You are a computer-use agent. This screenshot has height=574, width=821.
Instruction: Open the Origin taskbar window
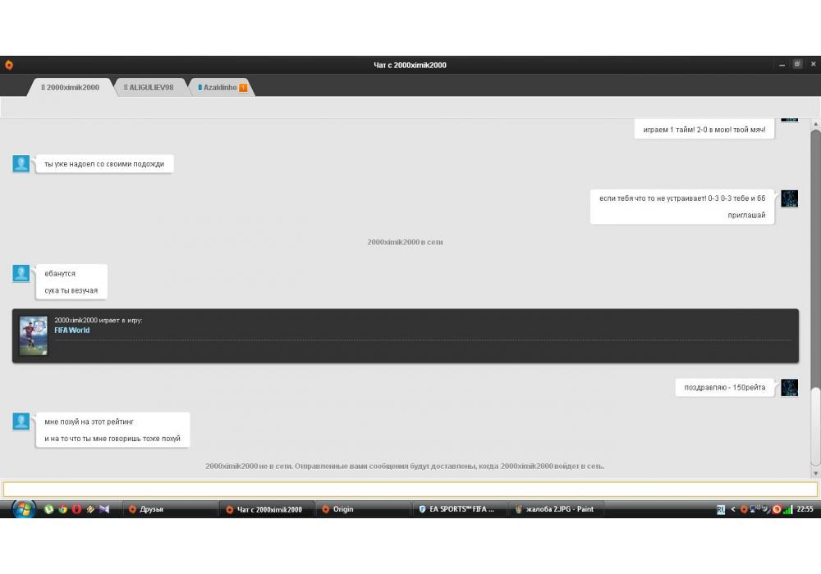coord(362,509)
